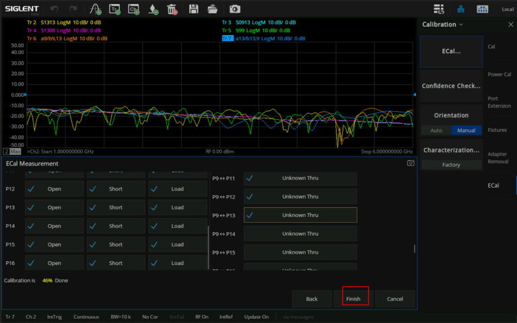Take a screenshot with the toolbar camera icon
Screen dimensions: 517x323
pyautogui.click(x=234, y=9)
